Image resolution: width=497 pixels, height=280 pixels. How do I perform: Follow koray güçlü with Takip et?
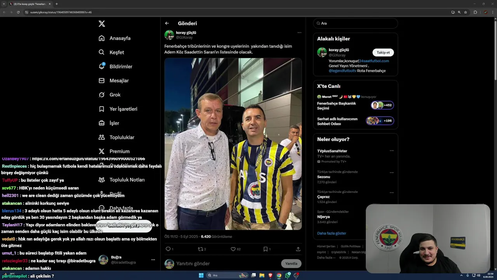click(x=383, y=52)
